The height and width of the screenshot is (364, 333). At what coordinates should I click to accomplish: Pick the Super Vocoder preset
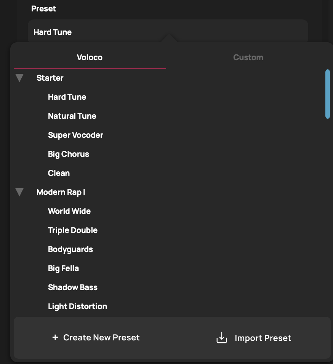[x=75, y=135]
